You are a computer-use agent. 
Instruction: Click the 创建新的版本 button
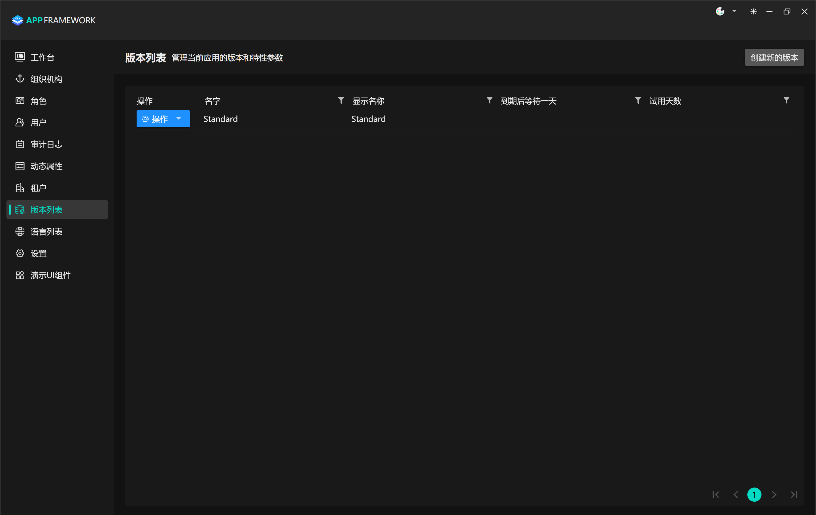pyautogui.click(x=774, y=57)
